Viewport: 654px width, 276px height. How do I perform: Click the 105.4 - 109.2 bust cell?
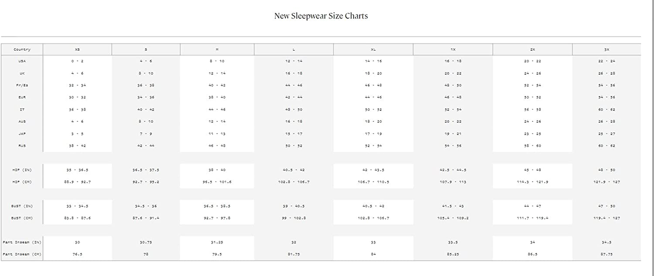coord(453,218)
